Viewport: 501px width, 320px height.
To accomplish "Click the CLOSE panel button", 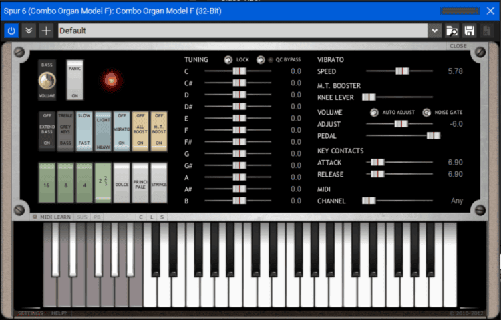I will [458, 46].
